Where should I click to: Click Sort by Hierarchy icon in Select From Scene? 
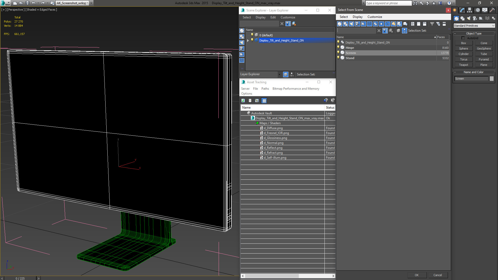tap(405, 31)
